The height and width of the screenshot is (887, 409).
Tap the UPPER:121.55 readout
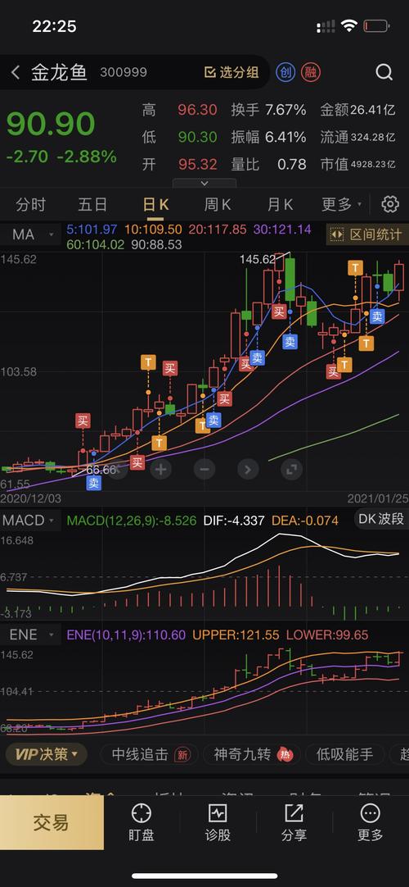click(x=236, y=635)
